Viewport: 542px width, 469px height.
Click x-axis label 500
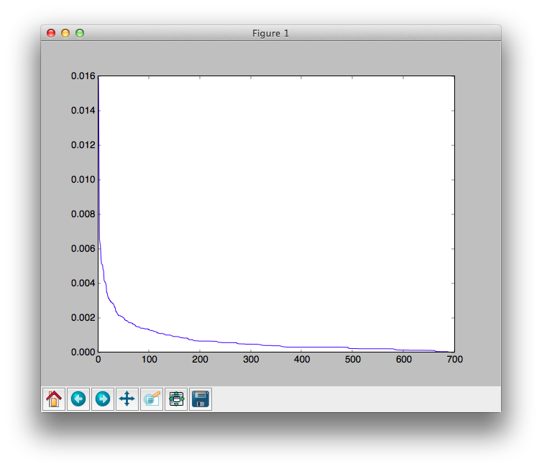(353, 360)
